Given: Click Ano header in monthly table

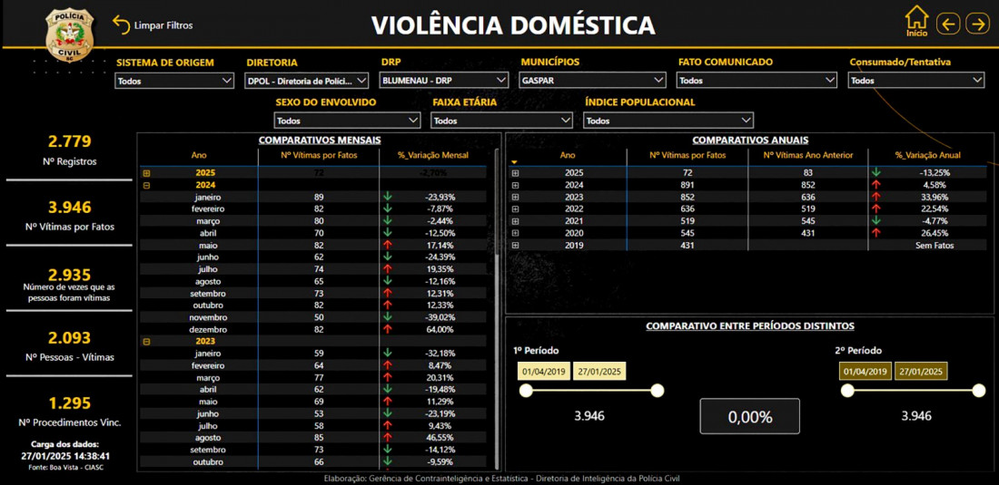Looking at the screenshot, I should coord(199,155).
